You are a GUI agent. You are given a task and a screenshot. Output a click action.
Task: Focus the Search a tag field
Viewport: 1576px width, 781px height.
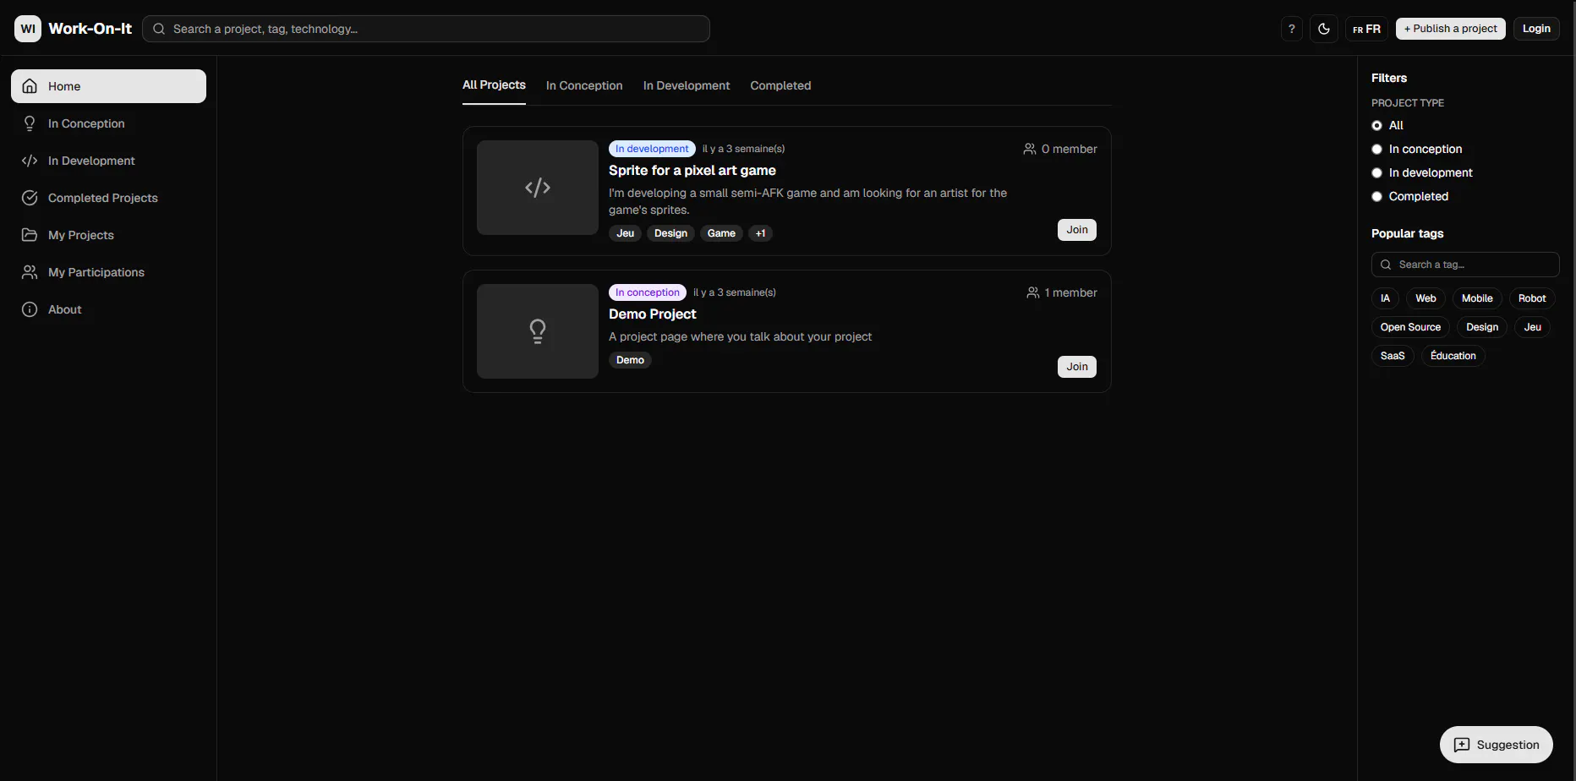point(1465,265)
